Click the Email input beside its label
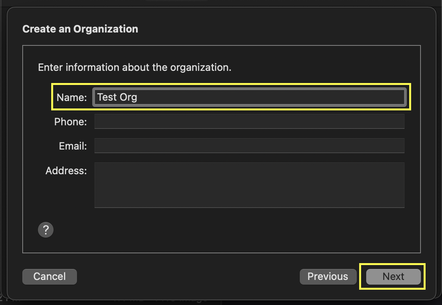 [x=249, y=146]
